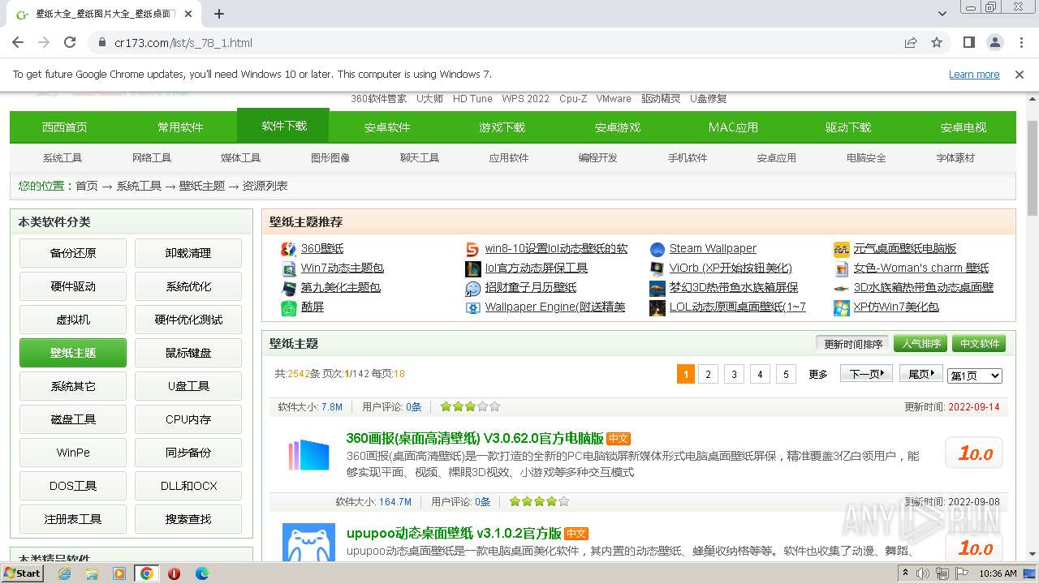
Task: Click the 招财童子月历壁纸 icon
Action: (x=472, y=288)
